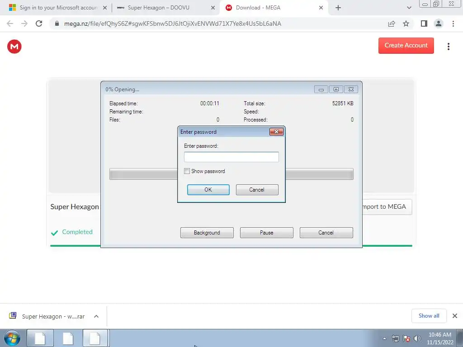This screenshot has width=463, height=347.
Task: Click the third taskbar application icon
Action: [95, 338]
